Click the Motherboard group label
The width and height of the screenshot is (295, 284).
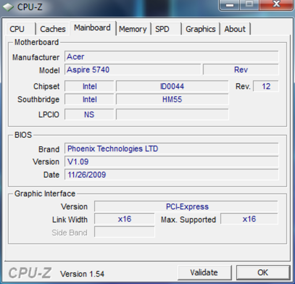click(x=36, y=42)
